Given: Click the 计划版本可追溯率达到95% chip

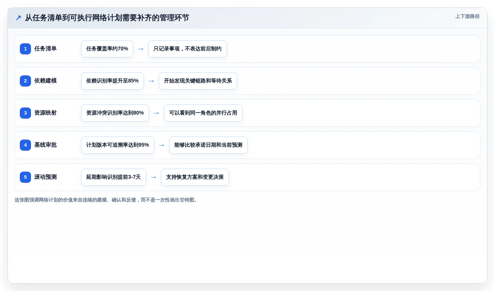Looking at the screenshot, I should [x=118, y=145].
